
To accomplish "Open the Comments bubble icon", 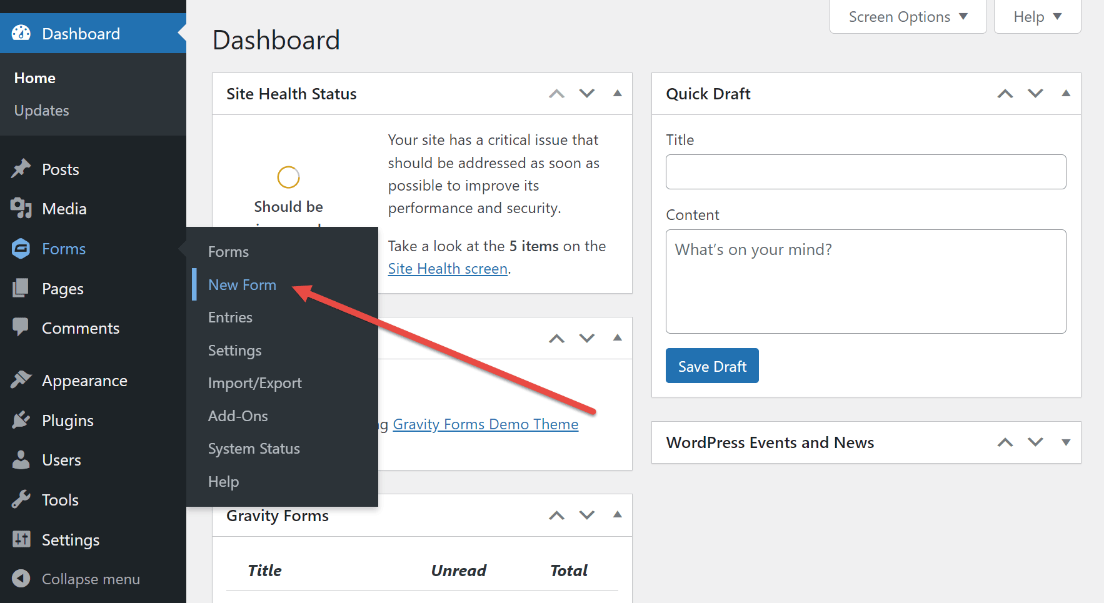I will click(x=21, y=327).
